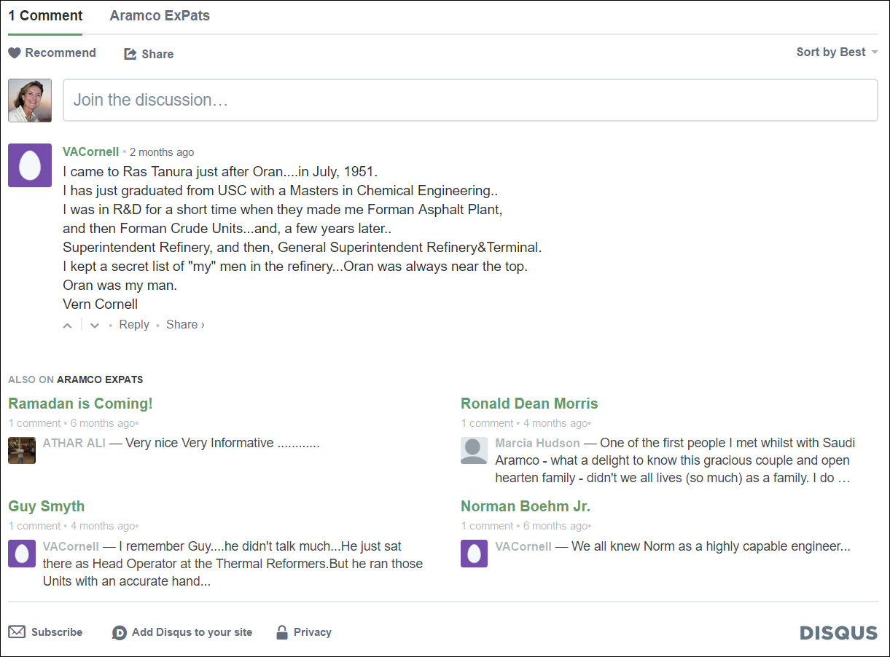Click ATHAR ALI's avatar thumbnail
This screenshot has width=890, height=657.
[x=22, y=450]
